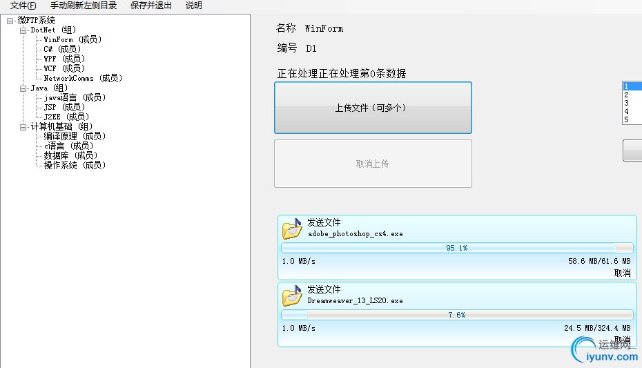Image resolution: width=642 pixels, height=368 pixels.
Task: Select item 4 in the list box
Action: pyautogui.click(x=632, y=111)
